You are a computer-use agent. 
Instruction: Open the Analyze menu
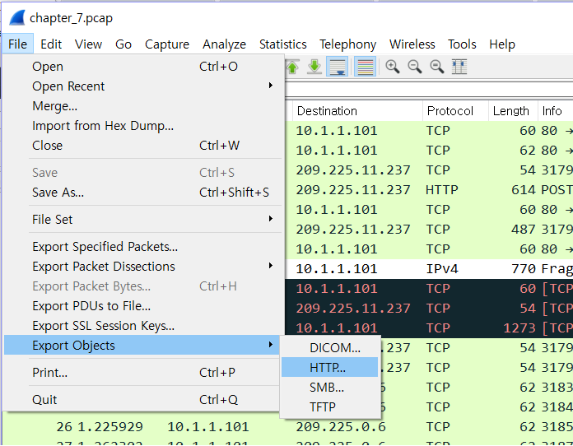225,44
